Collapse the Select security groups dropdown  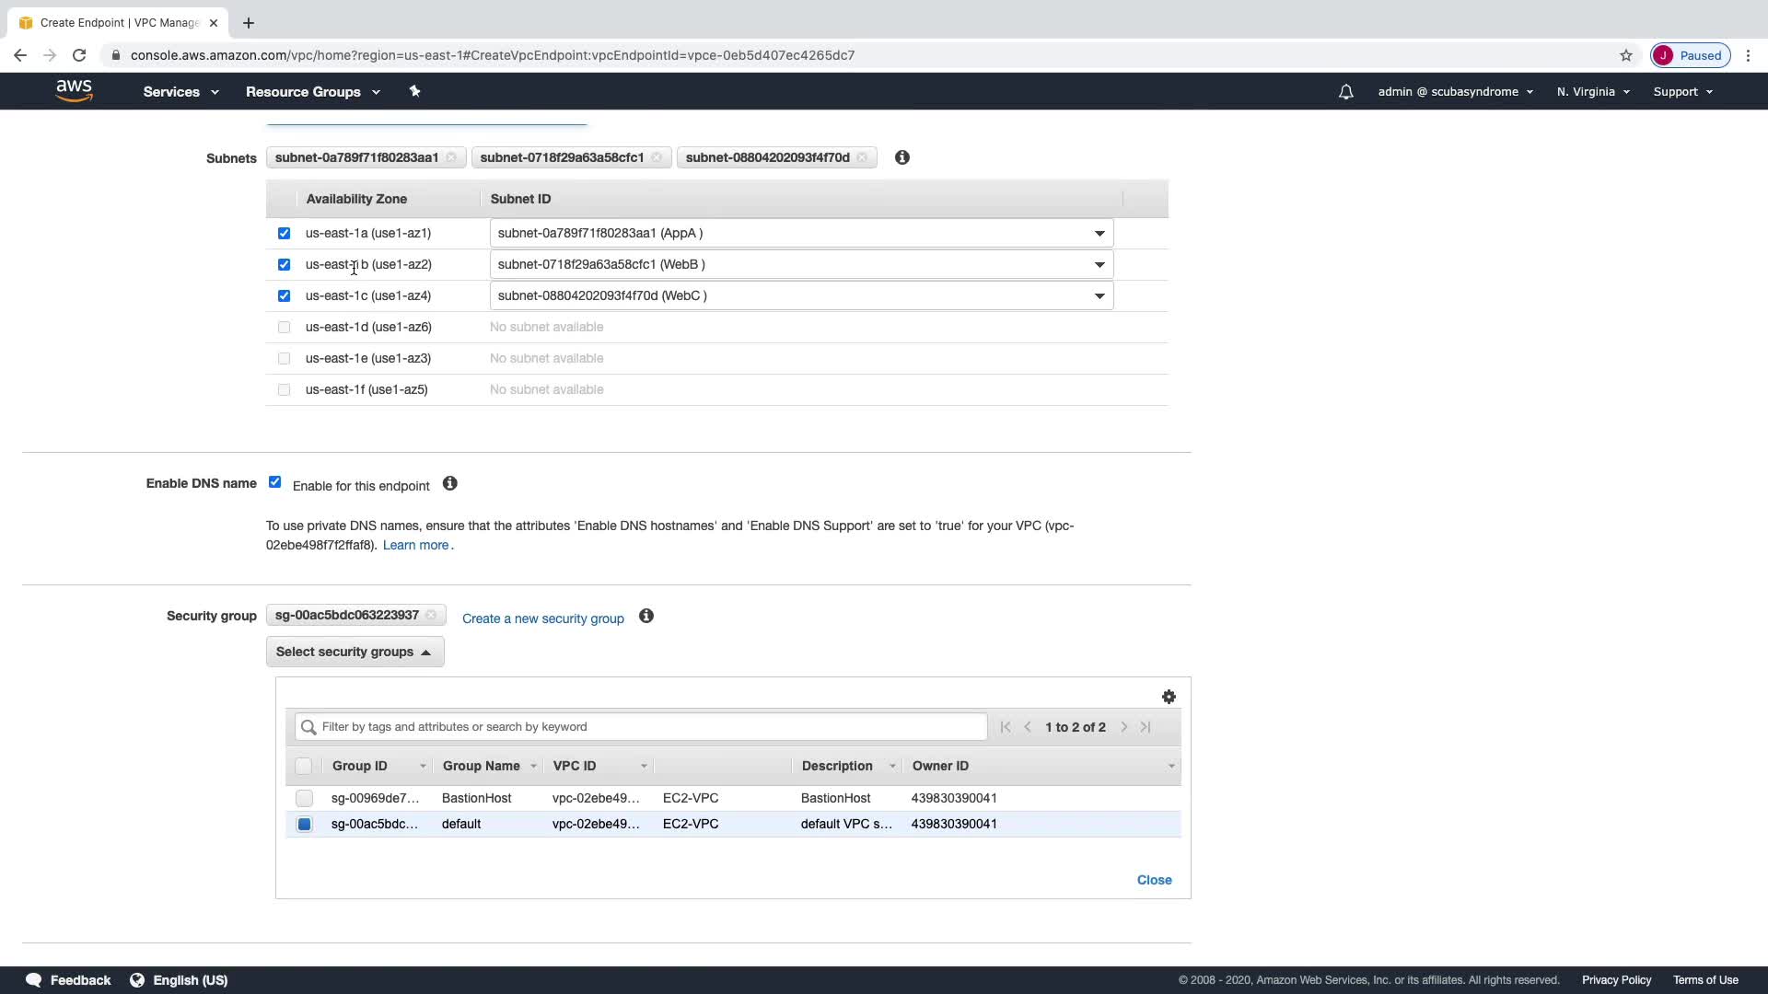pyautogui.click(x=355, y=652)
